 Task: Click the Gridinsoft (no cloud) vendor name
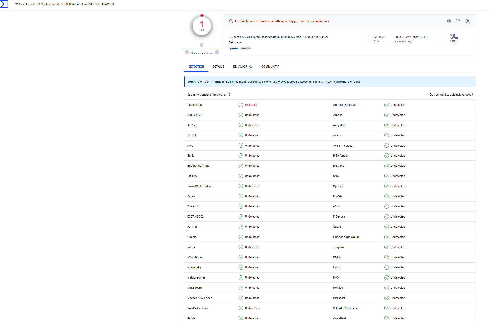(346, 237)
